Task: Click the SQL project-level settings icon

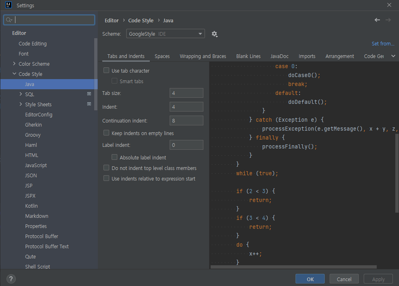Action: 89,94
